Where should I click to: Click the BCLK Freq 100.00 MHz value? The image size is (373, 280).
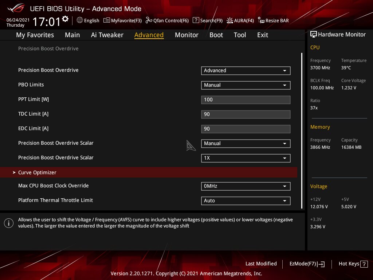click(x=322, y=88)
